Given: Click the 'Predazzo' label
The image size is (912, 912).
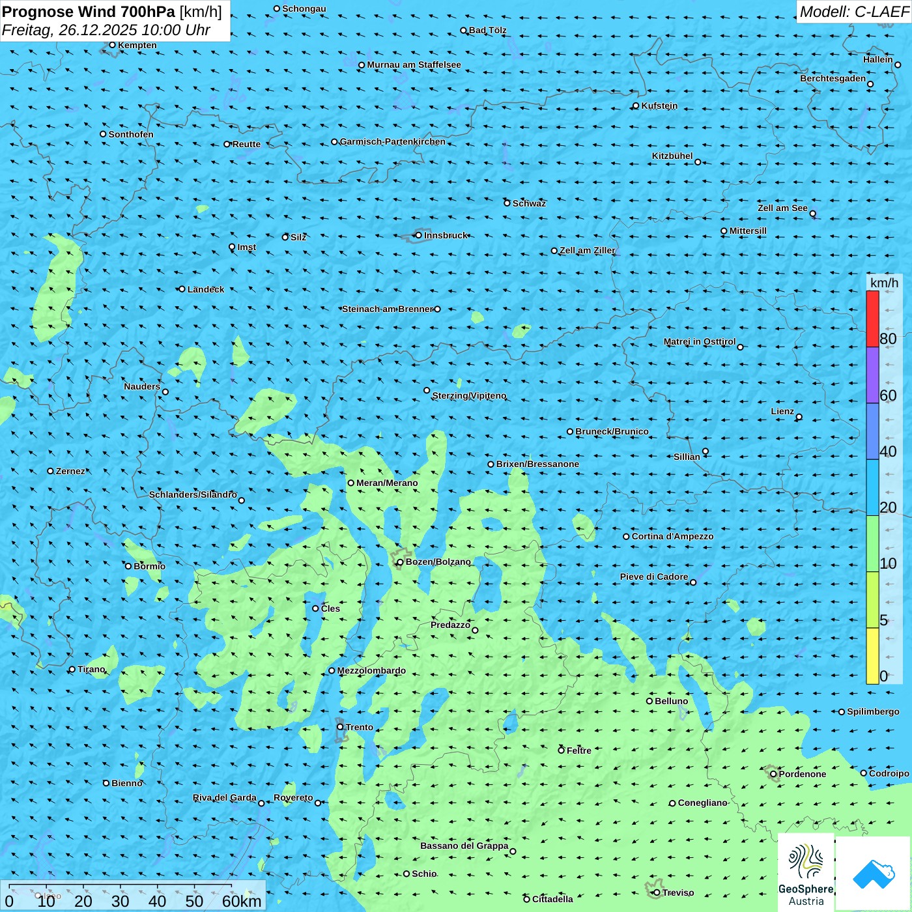Looking at the screenshot, I should pyautogui.click(x=450, y=625).
